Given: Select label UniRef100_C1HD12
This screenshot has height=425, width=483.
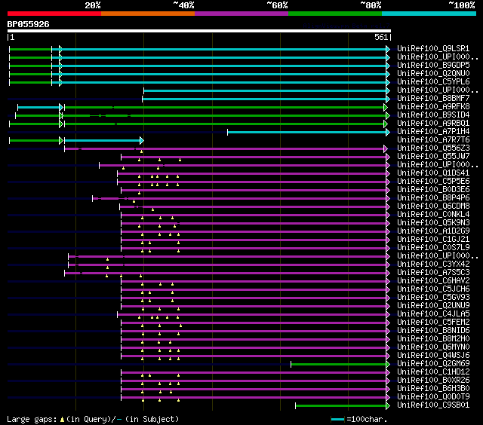Looking at the screenshot, I should click(433, 372).
